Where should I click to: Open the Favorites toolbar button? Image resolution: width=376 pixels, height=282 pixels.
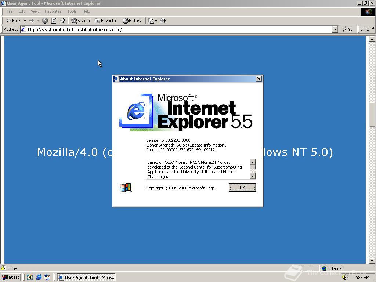point(106,21)
